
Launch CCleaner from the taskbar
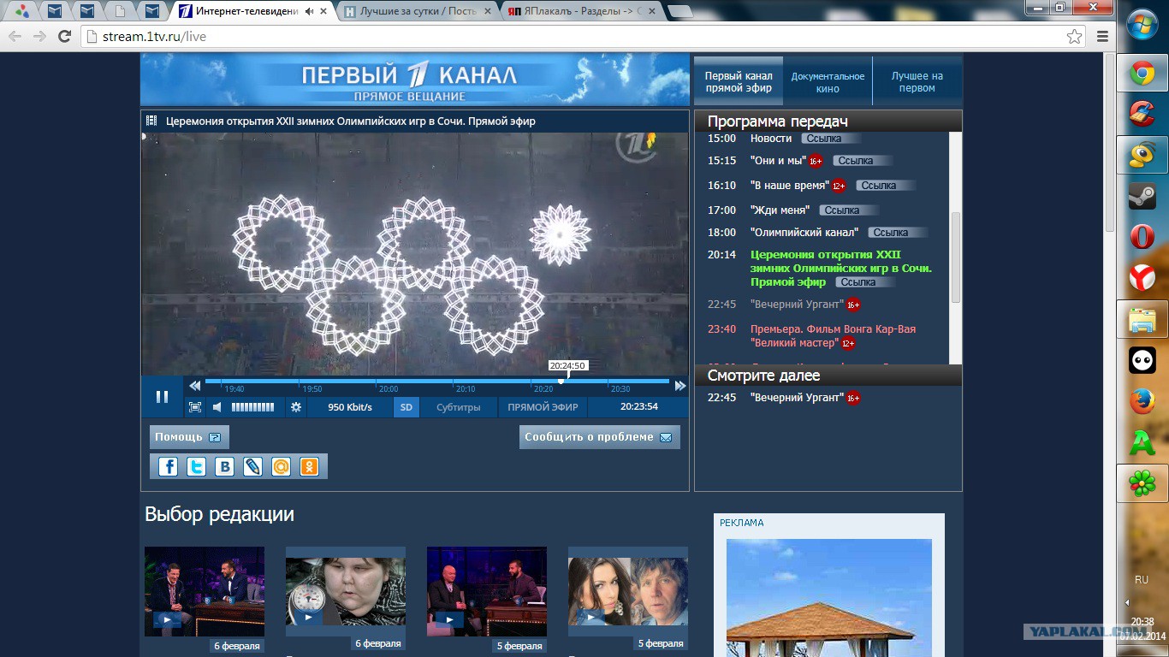tap(1142, 114)
